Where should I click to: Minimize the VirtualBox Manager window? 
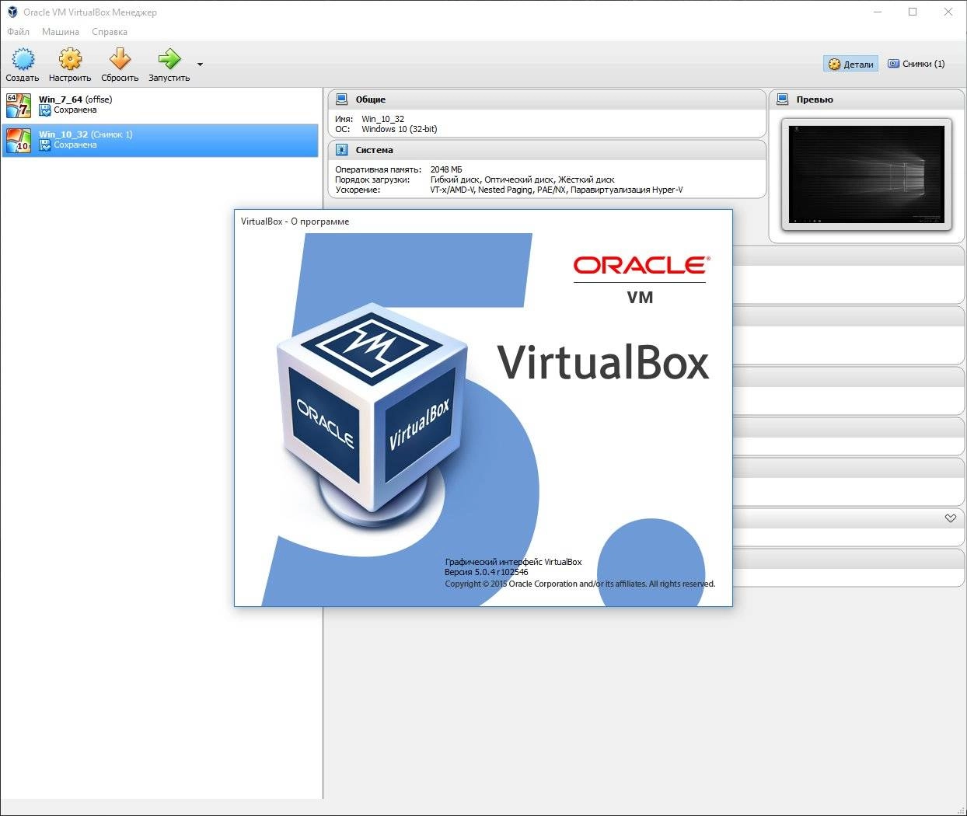877,12
